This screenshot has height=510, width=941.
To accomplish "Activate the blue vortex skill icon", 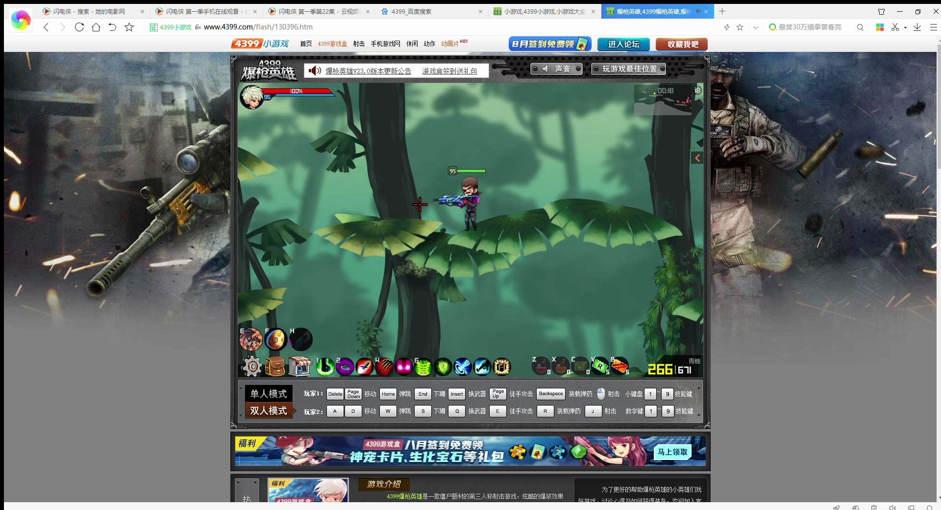I will pos(463,367).
